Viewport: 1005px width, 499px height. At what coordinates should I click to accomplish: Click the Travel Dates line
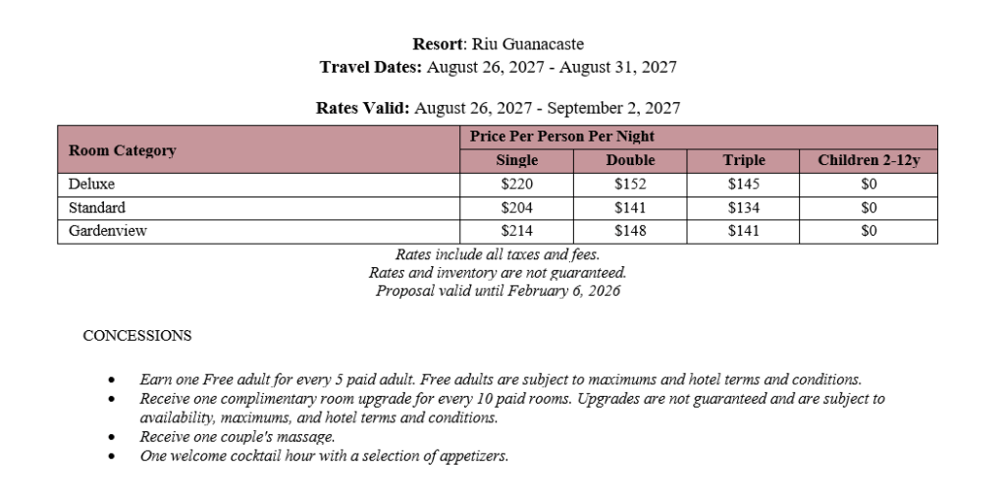point(498,68)
